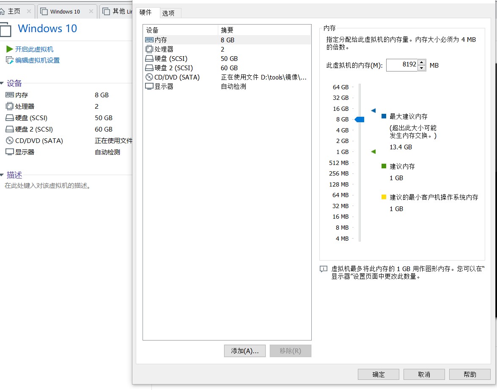Click the 硬盘 2 (SCSI) icon in main window panel
This screenshot has width=497, height=390.
[9, 129]
